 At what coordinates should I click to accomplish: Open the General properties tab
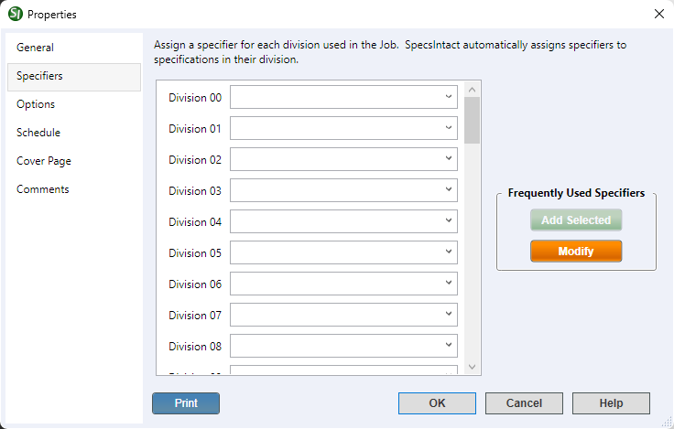pyautogui.click(x=36, y=48)
